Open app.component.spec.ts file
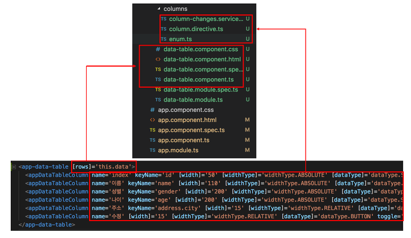This screenshot has width=411, height=238. point(191,130)
